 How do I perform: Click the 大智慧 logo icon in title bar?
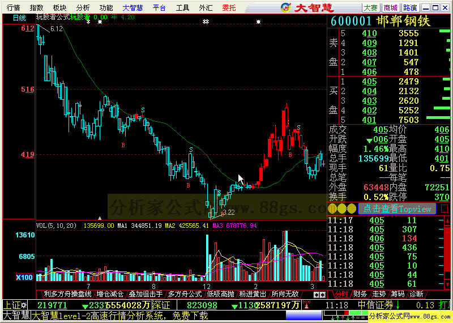tap(285, 7)
